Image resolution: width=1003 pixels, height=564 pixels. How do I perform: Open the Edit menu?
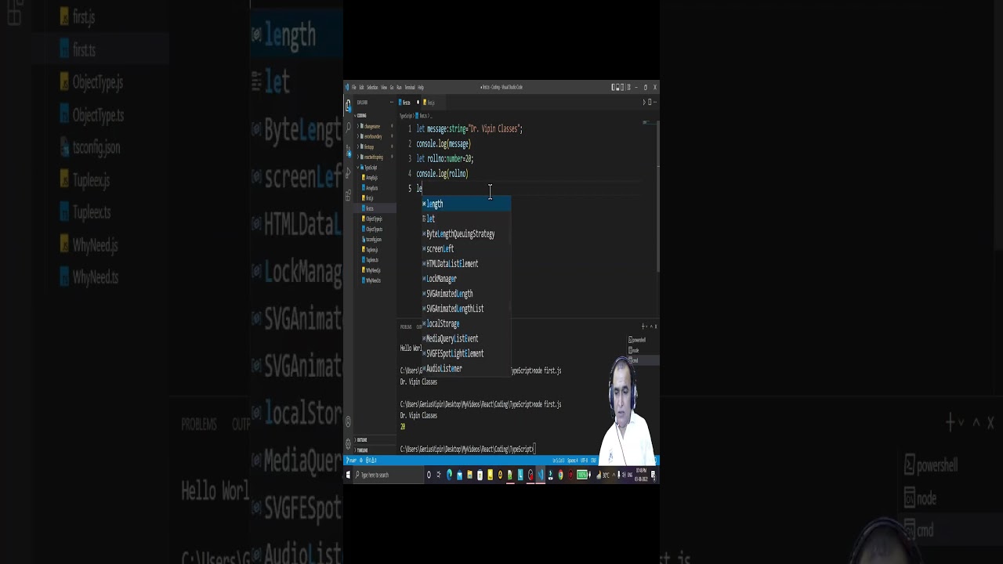[361, 87]
